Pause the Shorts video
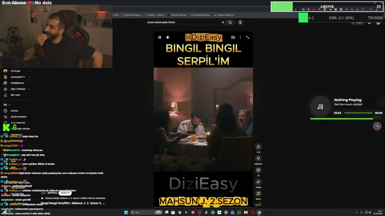Screen dimensions: 385x216 (x=160, y=37)
